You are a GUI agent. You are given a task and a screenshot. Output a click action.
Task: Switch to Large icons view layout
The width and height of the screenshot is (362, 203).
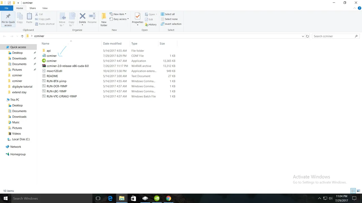coord(358,191)
